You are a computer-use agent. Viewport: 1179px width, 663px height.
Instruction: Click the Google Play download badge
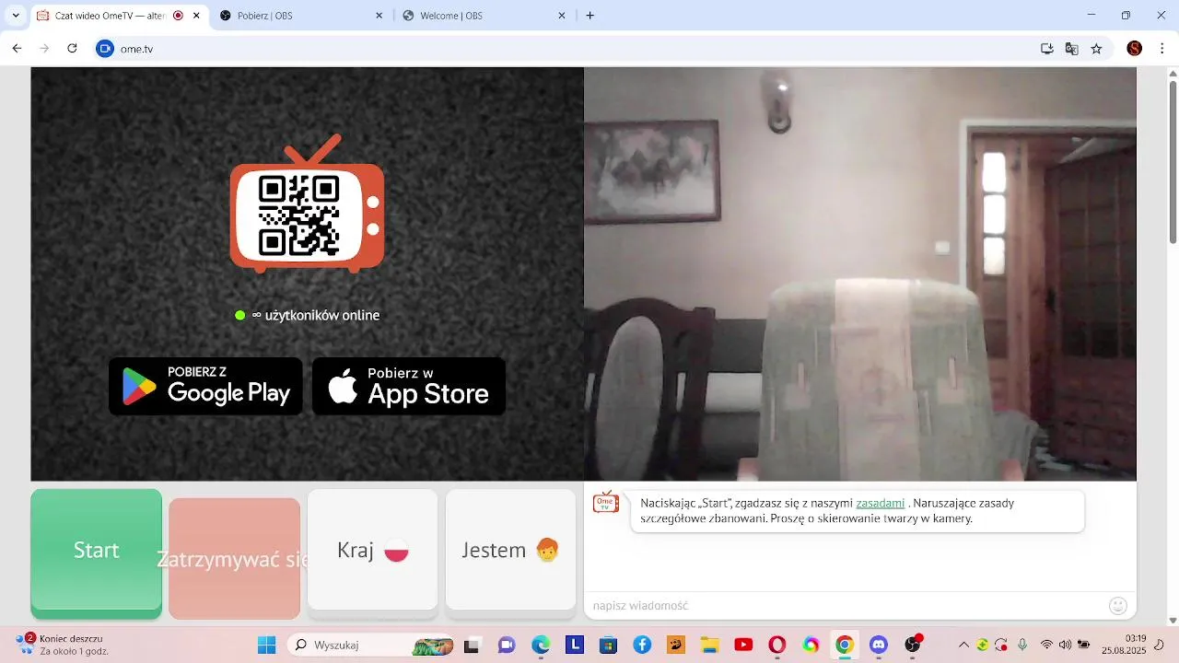tap(205, 386)
